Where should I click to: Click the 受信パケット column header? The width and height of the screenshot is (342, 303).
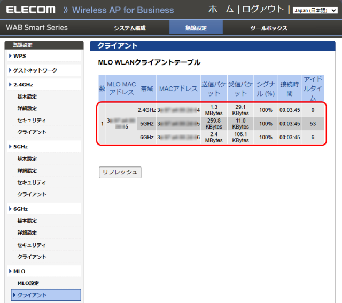(x=240, y=88)
